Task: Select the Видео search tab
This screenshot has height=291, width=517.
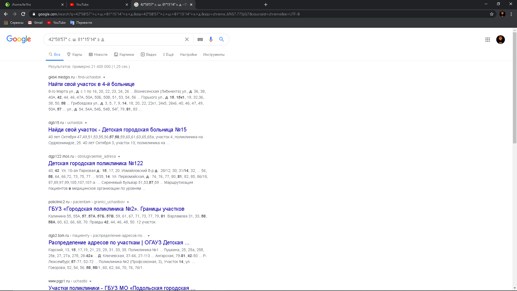Action: tap(149, 54)
